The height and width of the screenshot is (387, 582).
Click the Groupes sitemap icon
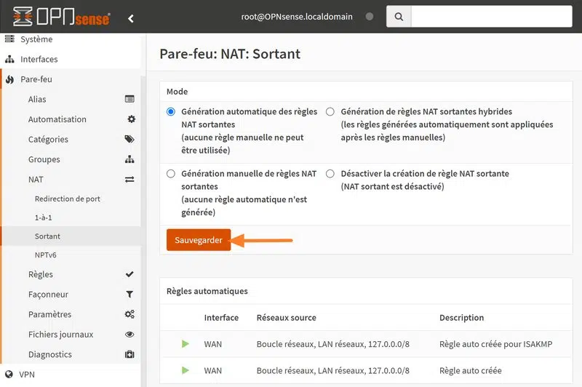tap(129, 159)
